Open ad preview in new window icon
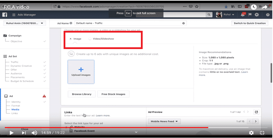 pos(256,112)
